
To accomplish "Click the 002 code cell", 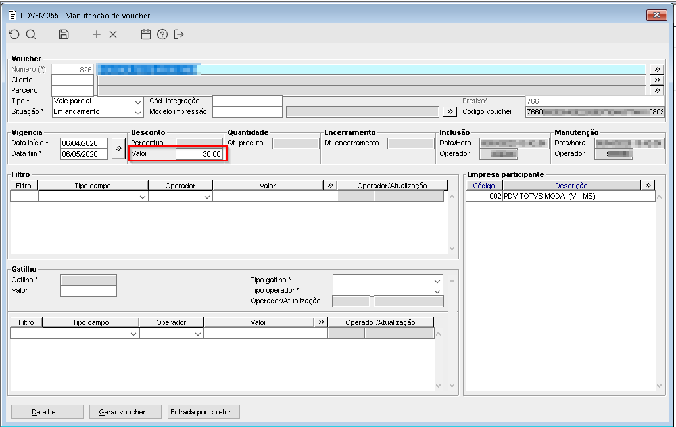I will [484, 196].
